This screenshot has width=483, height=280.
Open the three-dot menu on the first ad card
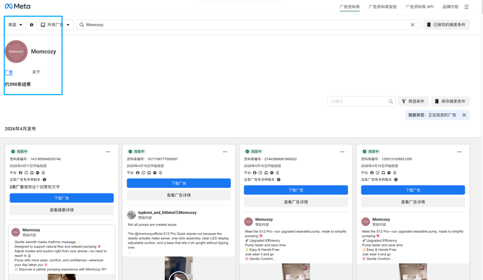[x=108, y=152]
